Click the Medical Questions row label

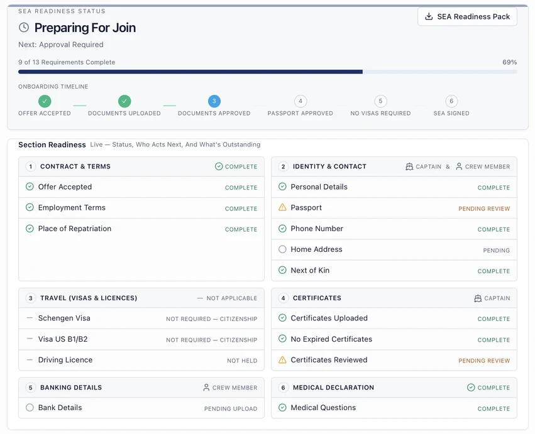click(x=323, y=408)
